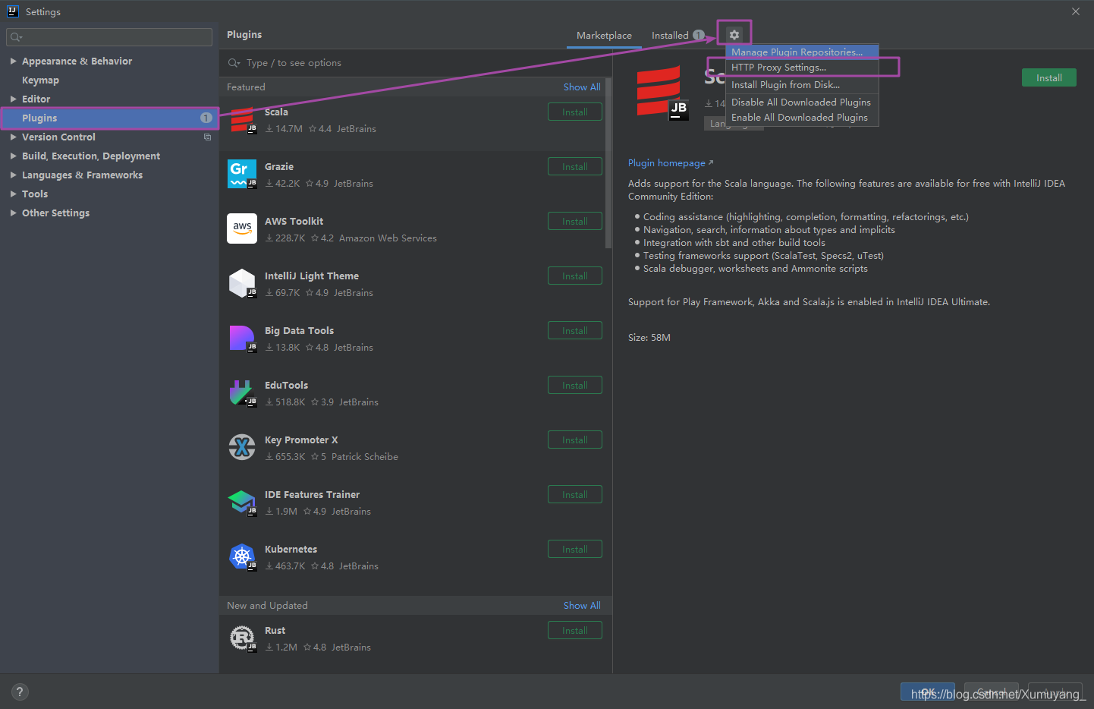1094x709 pixels.
Task: Switch to the Installed tab
Action: point(677,36)
